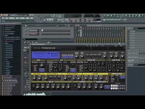
Task: Click the stop button in the transport panel
Action: point(52,20)
